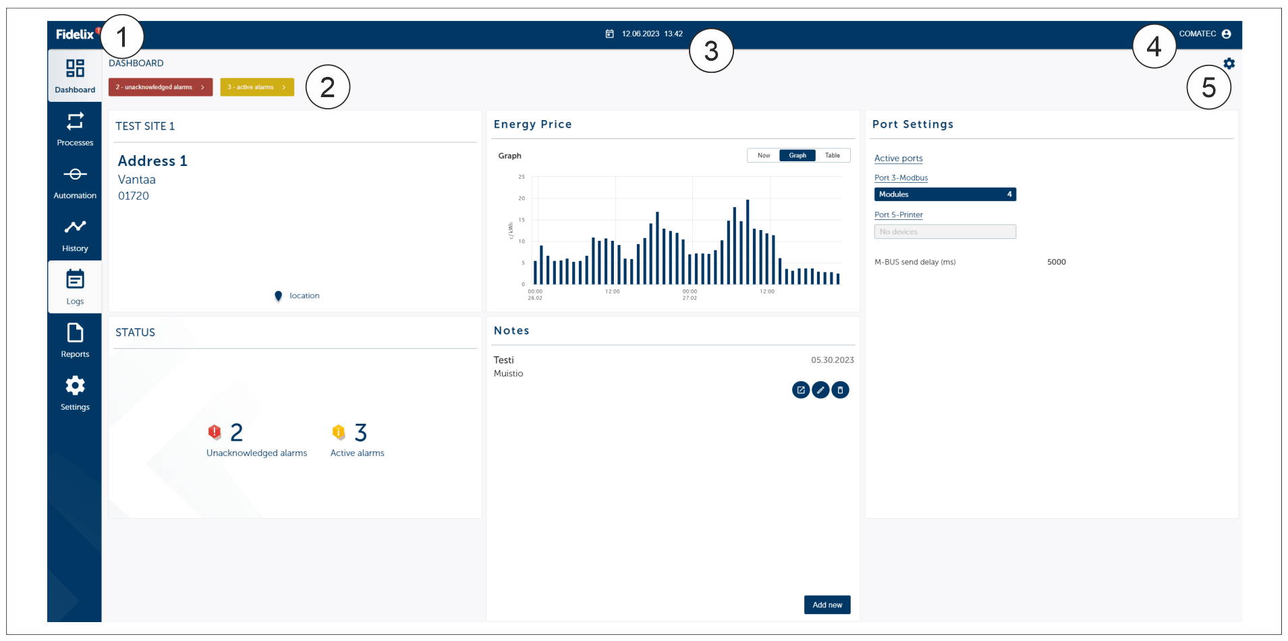
Task: Click the Active alarms status label
Action: 357,453
